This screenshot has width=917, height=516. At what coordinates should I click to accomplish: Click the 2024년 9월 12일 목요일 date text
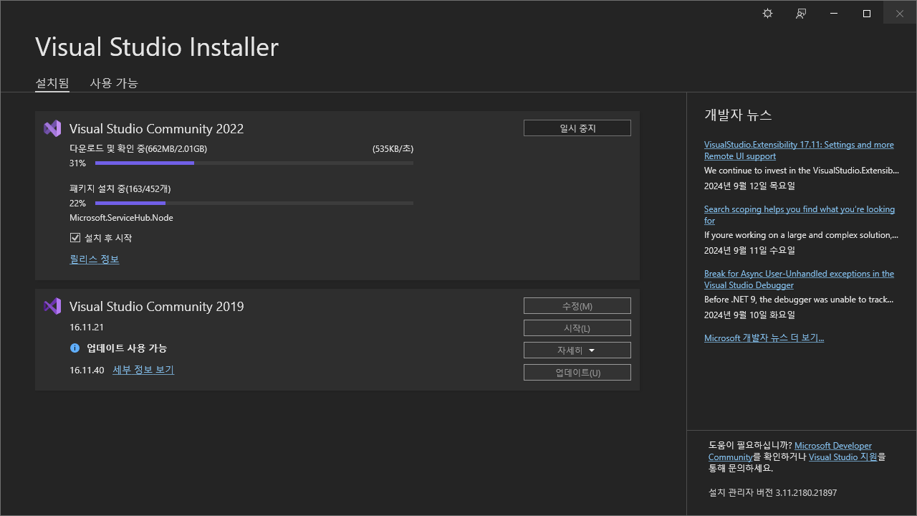point(749,186)
